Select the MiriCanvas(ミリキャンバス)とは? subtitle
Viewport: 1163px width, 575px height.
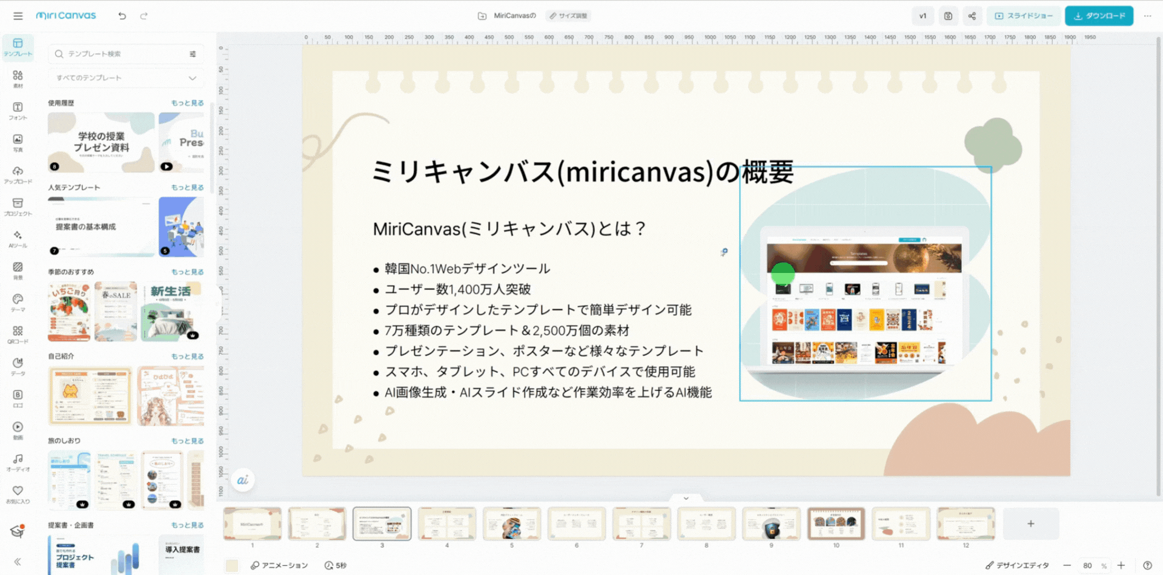pos(509,229)
